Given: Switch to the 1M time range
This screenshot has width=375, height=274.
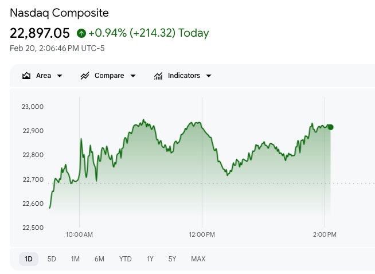Looking at the screenshot, I should [75, 259].
